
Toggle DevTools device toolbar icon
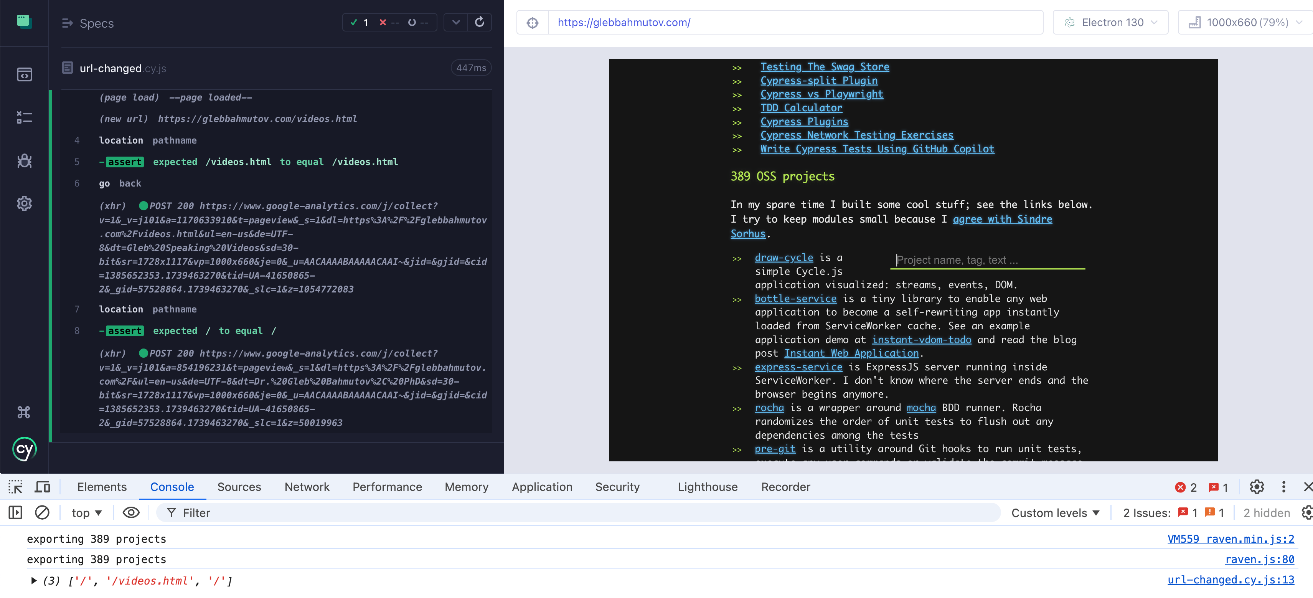[42, 487]
